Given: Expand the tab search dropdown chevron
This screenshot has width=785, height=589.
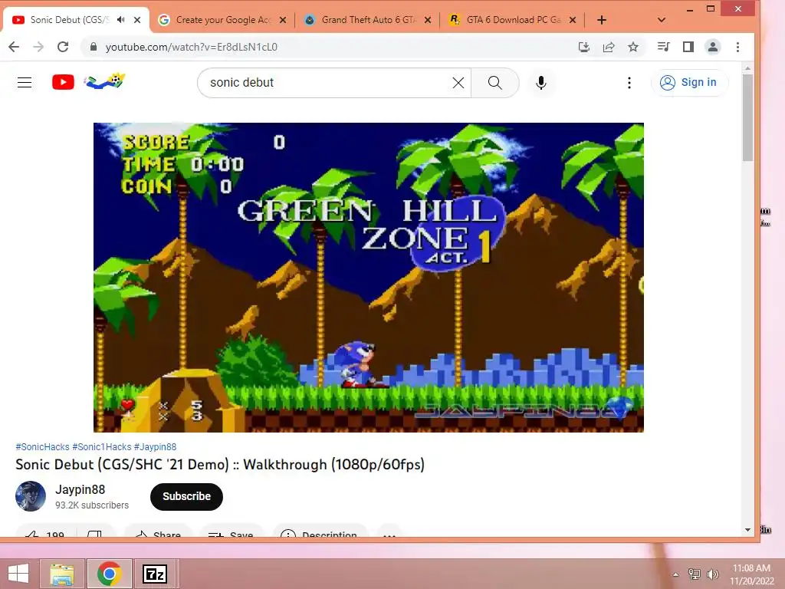Looking at the screenshot, I should [x=662, y=20].
